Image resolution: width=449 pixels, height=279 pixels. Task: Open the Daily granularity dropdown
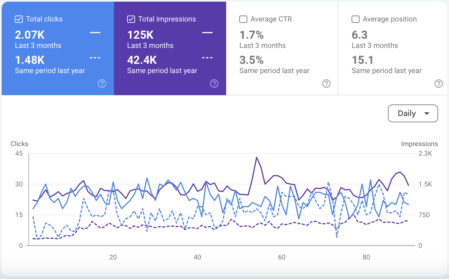(x=413, y=113)
